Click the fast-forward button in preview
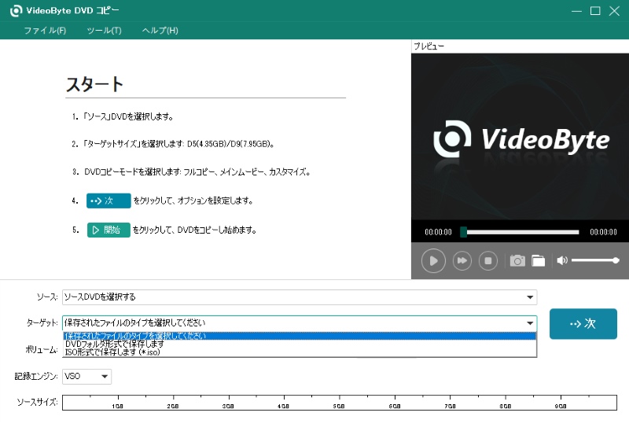Screen dimensions: 629x431 (462, 261)
